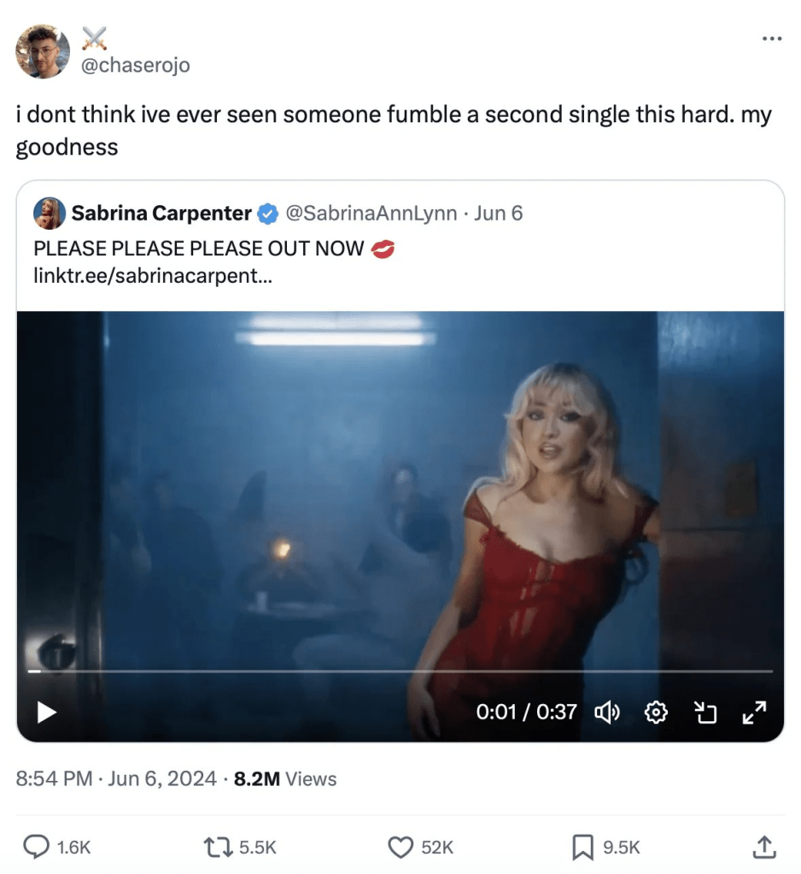Click the @chaserojo profile avatar
This screenshot has width=801, height=874.
coord(42,51)
